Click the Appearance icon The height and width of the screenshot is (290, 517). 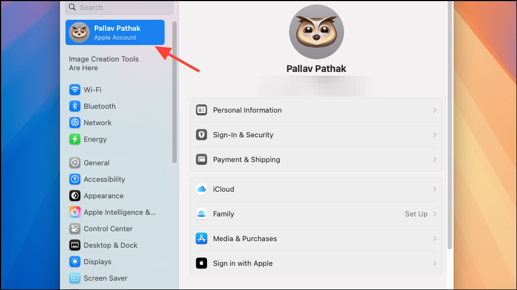[x=75, y=196]
